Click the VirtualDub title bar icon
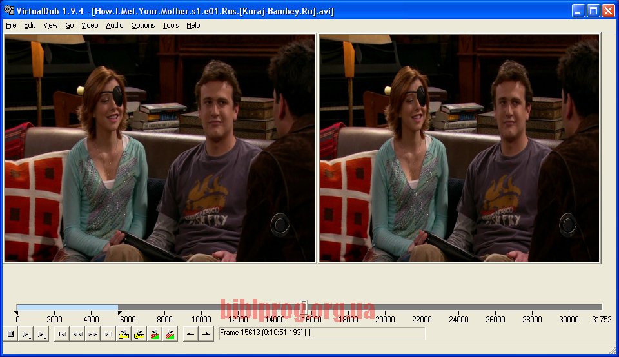619x357 pixels. click(8, 10)
